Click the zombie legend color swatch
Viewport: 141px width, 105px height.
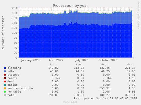5,78
